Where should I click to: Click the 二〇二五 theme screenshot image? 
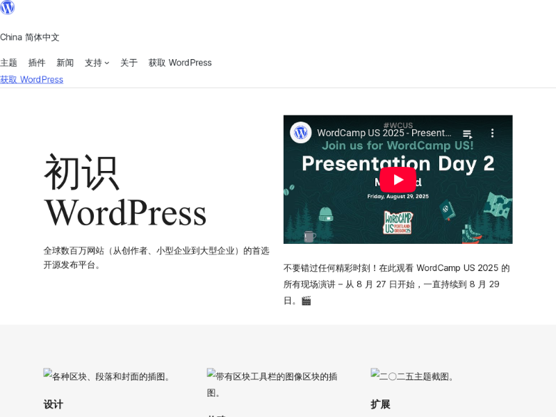(413, 376)
